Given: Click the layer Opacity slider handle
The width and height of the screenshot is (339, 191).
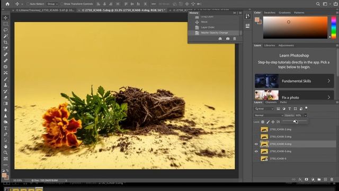Looking at the screenshot, I should (295, 121).
